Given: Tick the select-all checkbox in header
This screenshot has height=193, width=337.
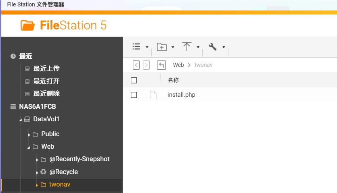Looking at the screenshot, I should pos(134,80).
